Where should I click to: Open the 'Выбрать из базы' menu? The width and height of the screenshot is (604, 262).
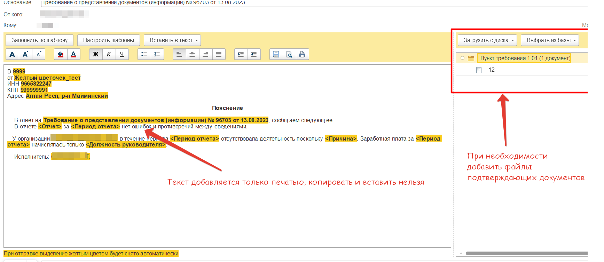[550, 40]
